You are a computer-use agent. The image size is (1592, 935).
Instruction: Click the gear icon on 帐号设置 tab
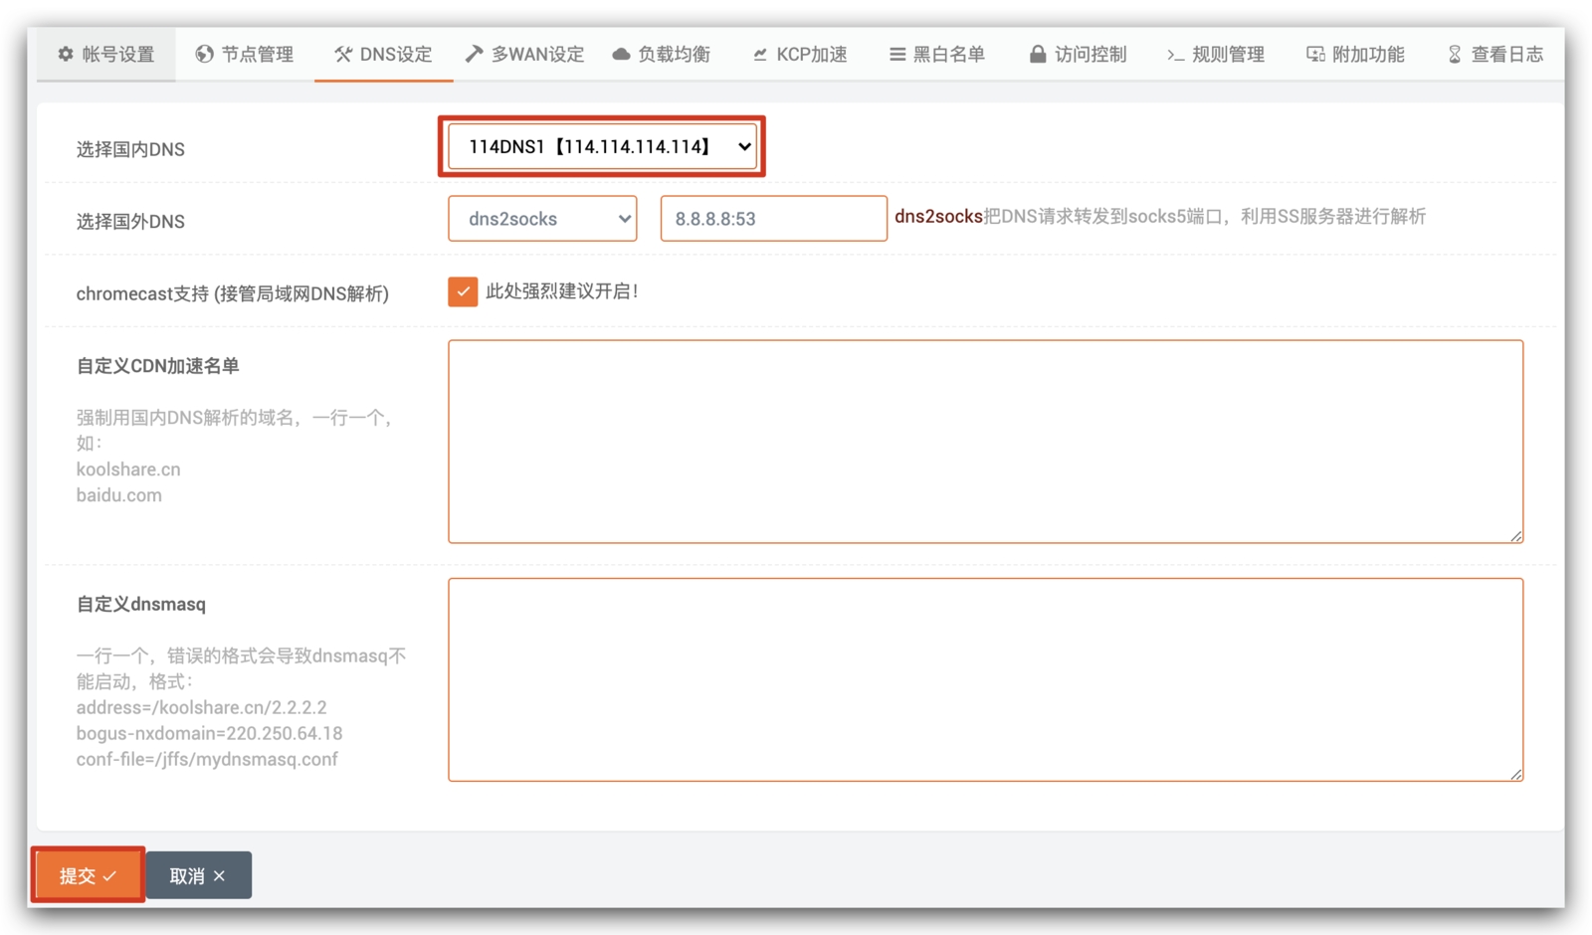point(66,54)
